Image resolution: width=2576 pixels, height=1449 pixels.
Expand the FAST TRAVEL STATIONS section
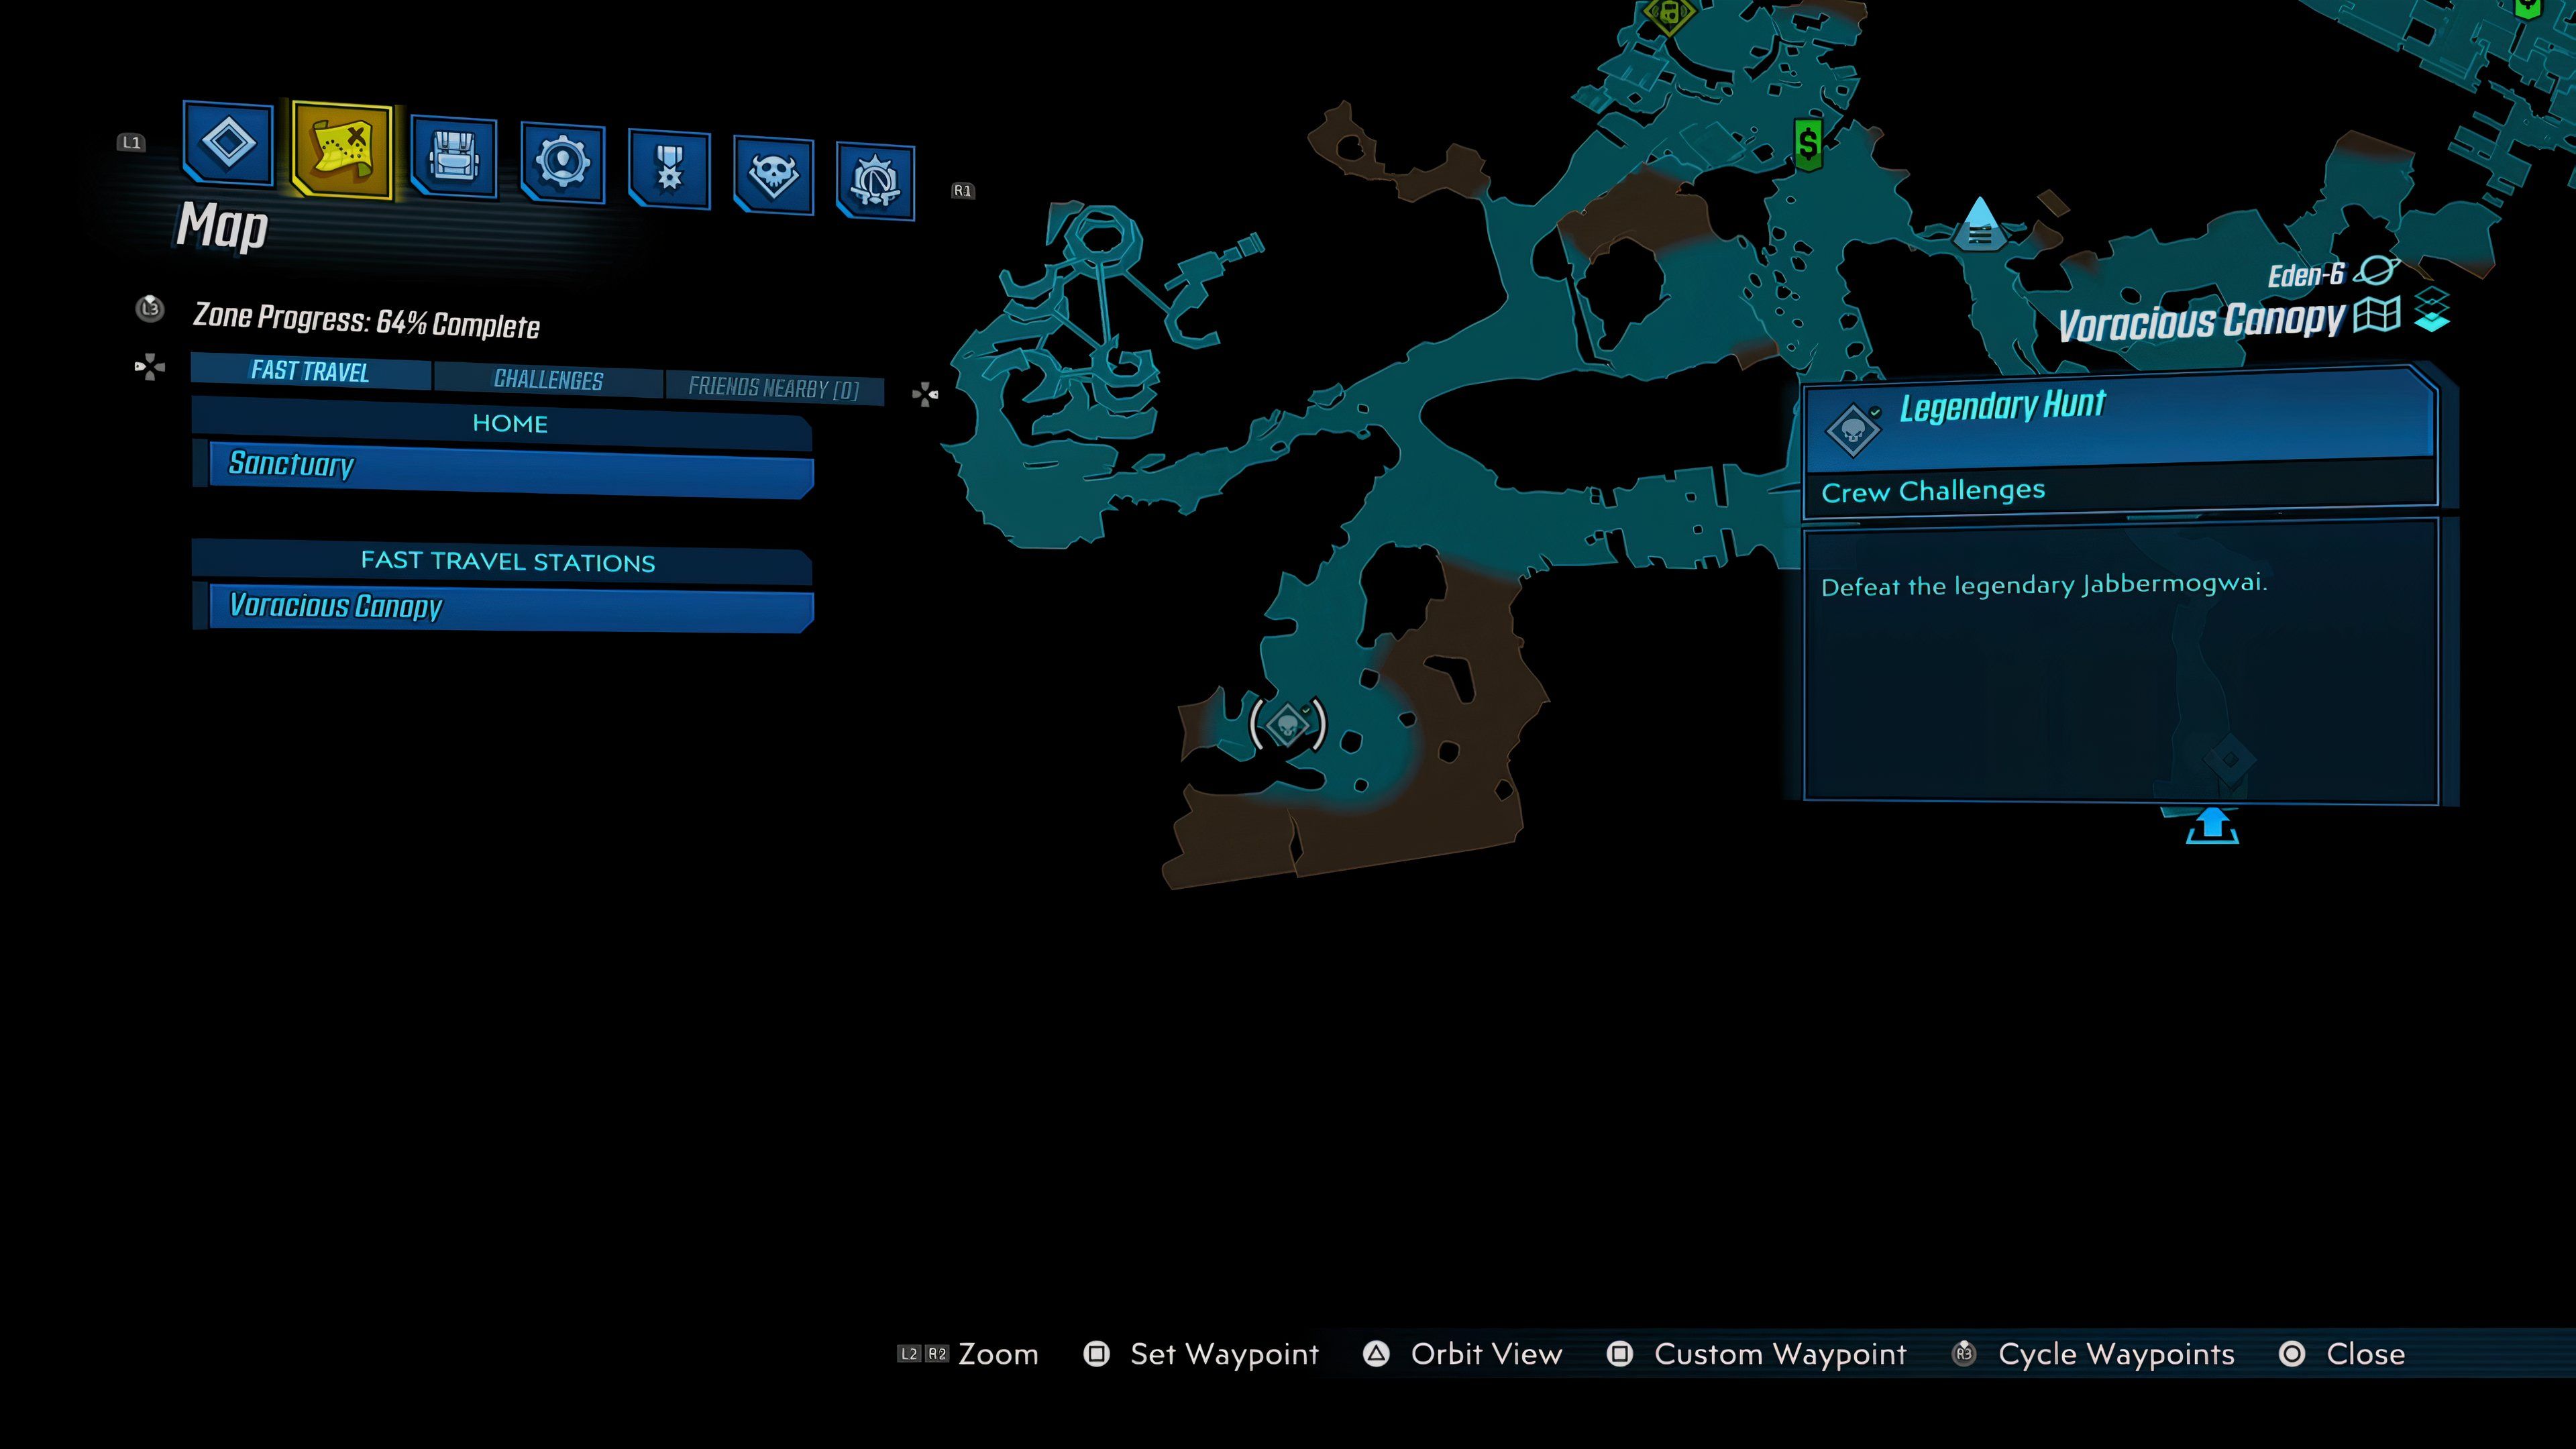[x=508, y=561]
